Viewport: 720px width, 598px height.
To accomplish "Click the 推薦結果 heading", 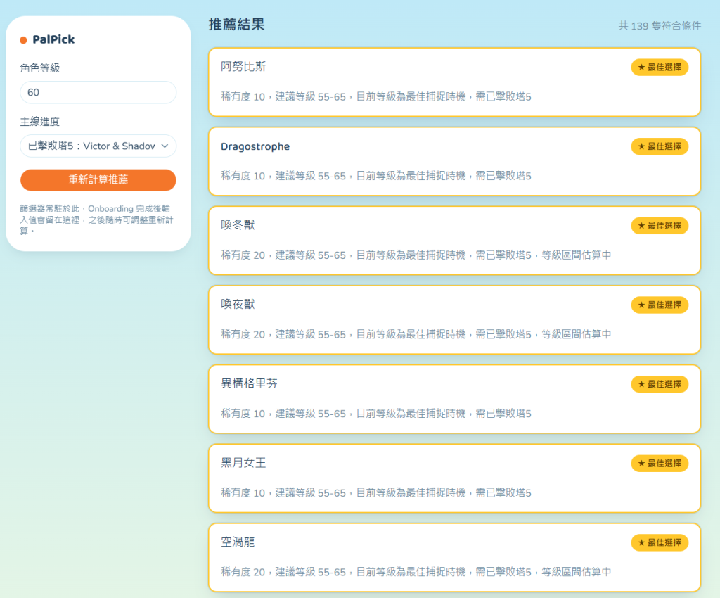I will point(236,25).
